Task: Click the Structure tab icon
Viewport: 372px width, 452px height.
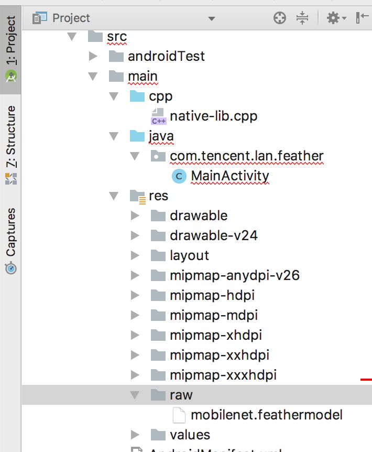Action: point(11,179)
